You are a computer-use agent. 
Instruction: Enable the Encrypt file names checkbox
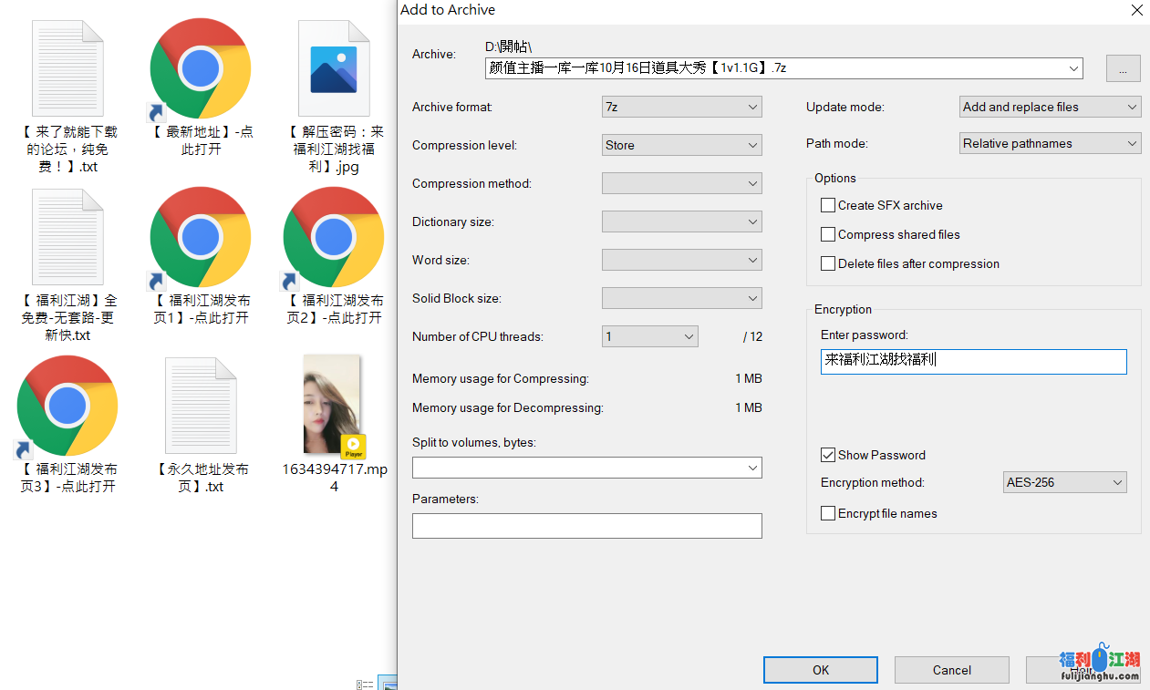tap(828, 514)
